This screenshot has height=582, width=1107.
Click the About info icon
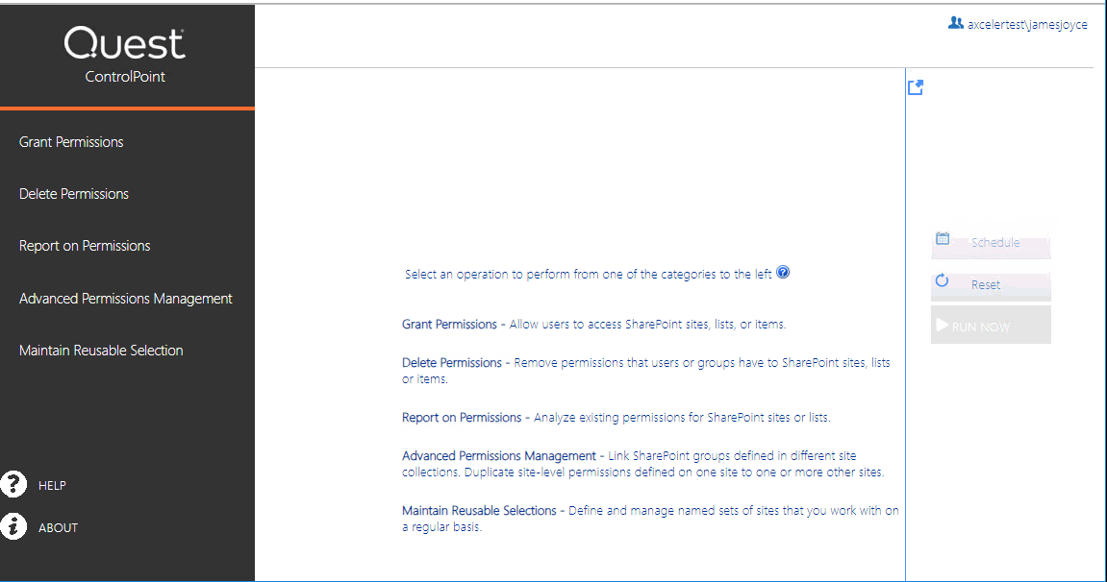[x=13, y=526]
